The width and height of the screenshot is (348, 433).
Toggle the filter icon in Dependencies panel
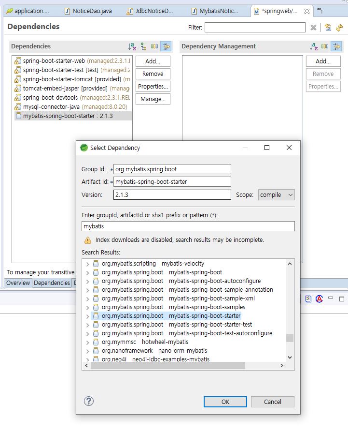[x=166, y=46]
